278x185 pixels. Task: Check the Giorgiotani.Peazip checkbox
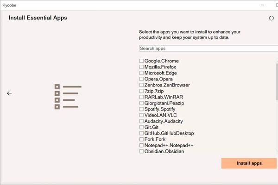pyautogui.click(x=142, y=103)
